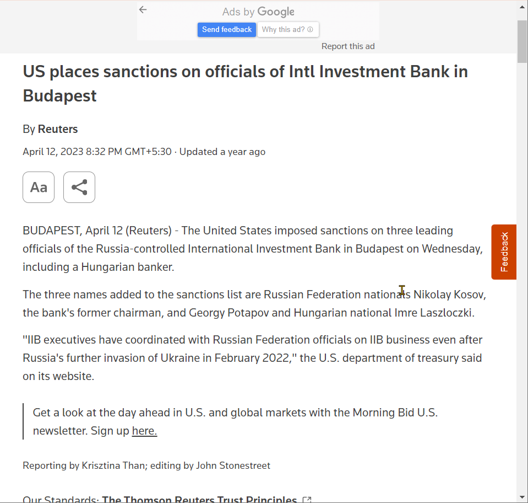
Task: Click the vertical scrollbar thumb
Action: (522, 41)
